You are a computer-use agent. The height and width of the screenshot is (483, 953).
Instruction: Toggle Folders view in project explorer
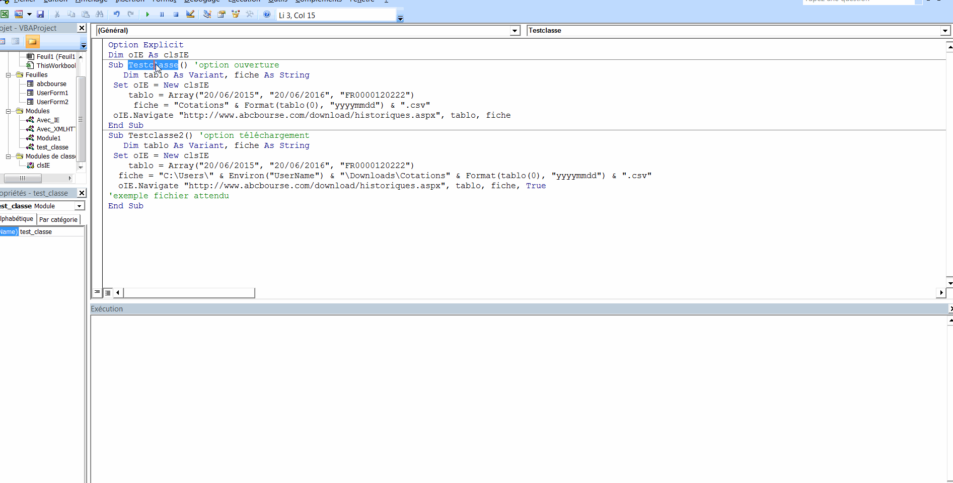tap(32, 41)
